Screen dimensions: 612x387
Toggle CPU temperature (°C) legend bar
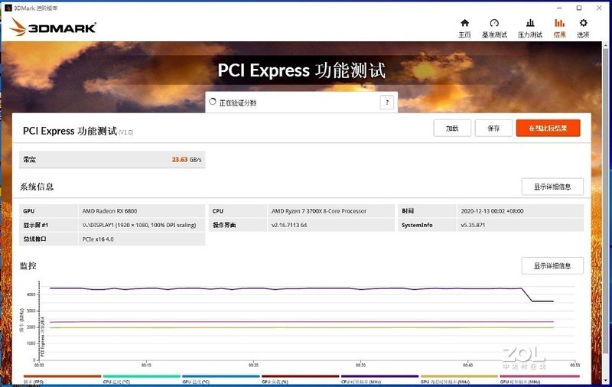coord(142,376)
